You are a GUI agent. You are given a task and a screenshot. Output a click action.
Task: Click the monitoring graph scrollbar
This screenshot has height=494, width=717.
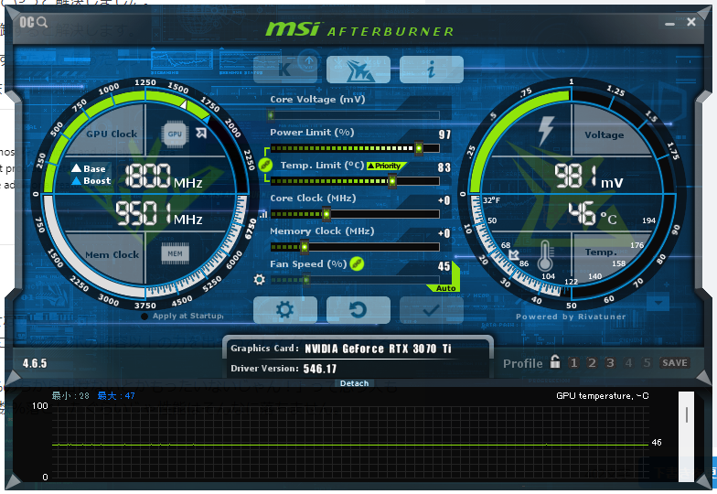(x=686, y=435)
